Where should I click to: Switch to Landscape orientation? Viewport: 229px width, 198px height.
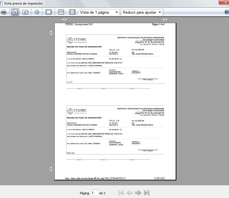pyautogui.click(x=25, y=12)
